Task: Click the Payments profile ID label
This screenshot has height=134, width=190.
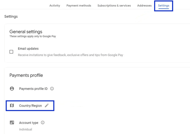Action: 33,89
